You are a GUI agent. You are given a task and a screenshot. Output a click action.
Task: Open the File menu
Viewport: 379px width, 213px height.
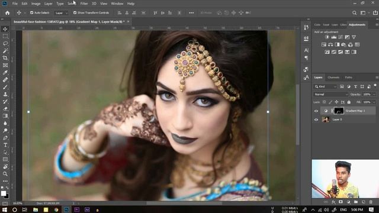(15, 4)
